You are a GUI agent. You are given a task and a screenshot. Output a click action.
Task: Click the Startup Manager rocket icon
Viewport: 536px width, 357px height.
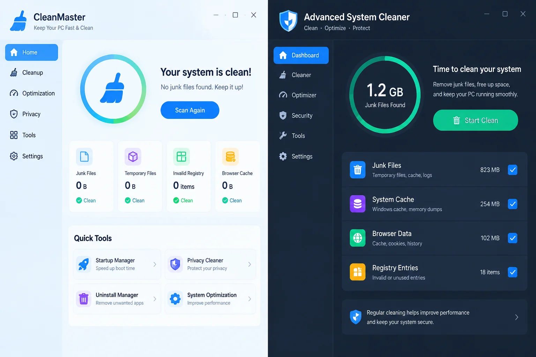click(x=84, y=264)
